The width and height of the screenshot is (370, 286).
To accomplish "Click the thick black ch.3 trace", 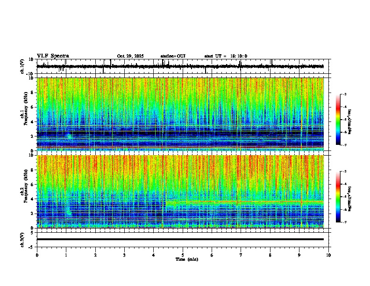I will click(180, 239).
